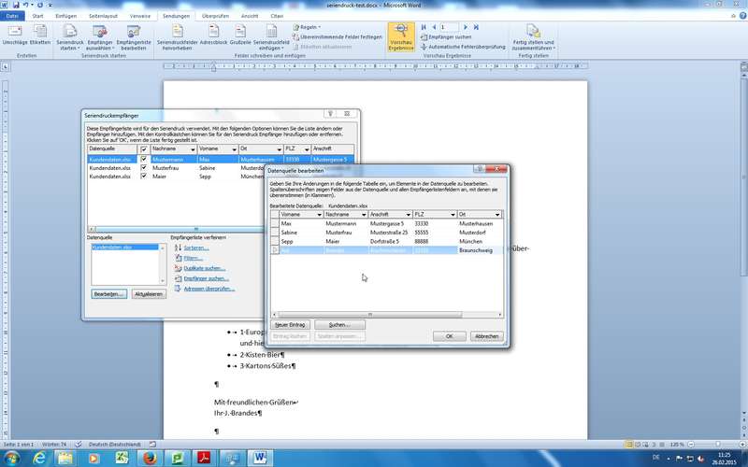The image size is (748, 467).
Task: Click the Etiketten labels icon
Action: 40,35
